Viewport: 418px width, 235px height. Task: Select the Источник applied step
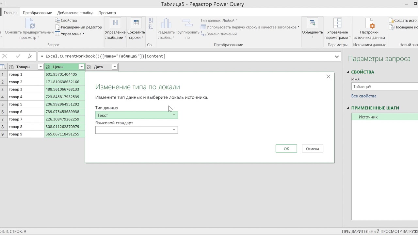[x=385, y=117]
